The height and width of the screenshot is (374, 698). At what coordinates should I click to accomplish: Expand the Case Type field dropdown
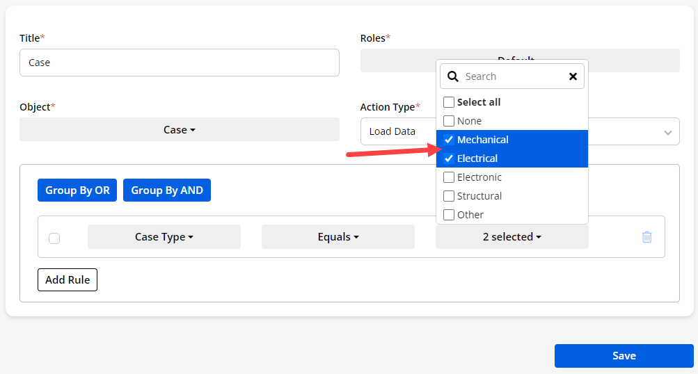164,237
